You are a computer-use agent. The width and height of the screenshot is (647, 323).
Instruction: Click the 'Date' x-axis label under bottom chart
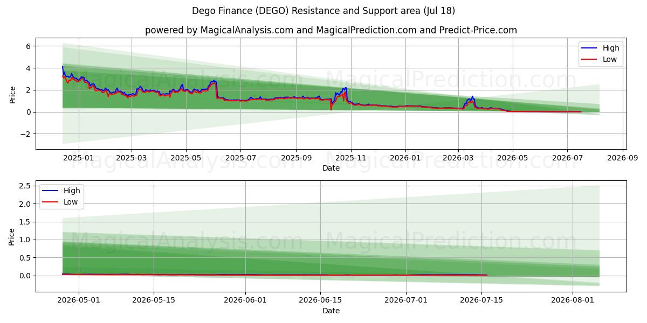pos(331,311)
